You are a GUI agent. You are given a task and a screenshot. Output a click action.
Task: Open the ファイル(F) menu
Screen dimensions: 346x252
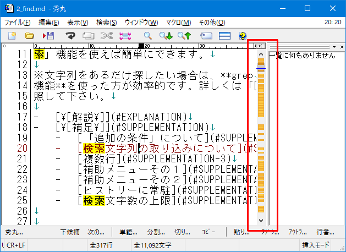click(18, 23)
